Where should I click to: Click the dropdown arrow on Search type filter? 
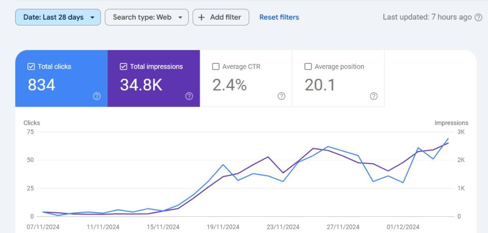(x=181, y=17)
